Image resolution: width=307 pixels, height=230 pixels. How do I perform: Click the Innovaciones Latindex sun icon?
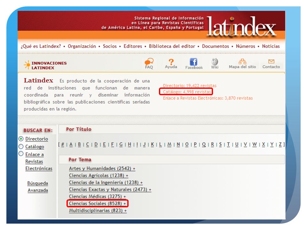[27, 65]
